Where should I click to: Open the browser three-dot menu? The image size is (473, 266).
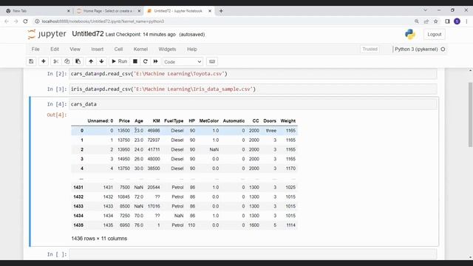tap(466, 21)
